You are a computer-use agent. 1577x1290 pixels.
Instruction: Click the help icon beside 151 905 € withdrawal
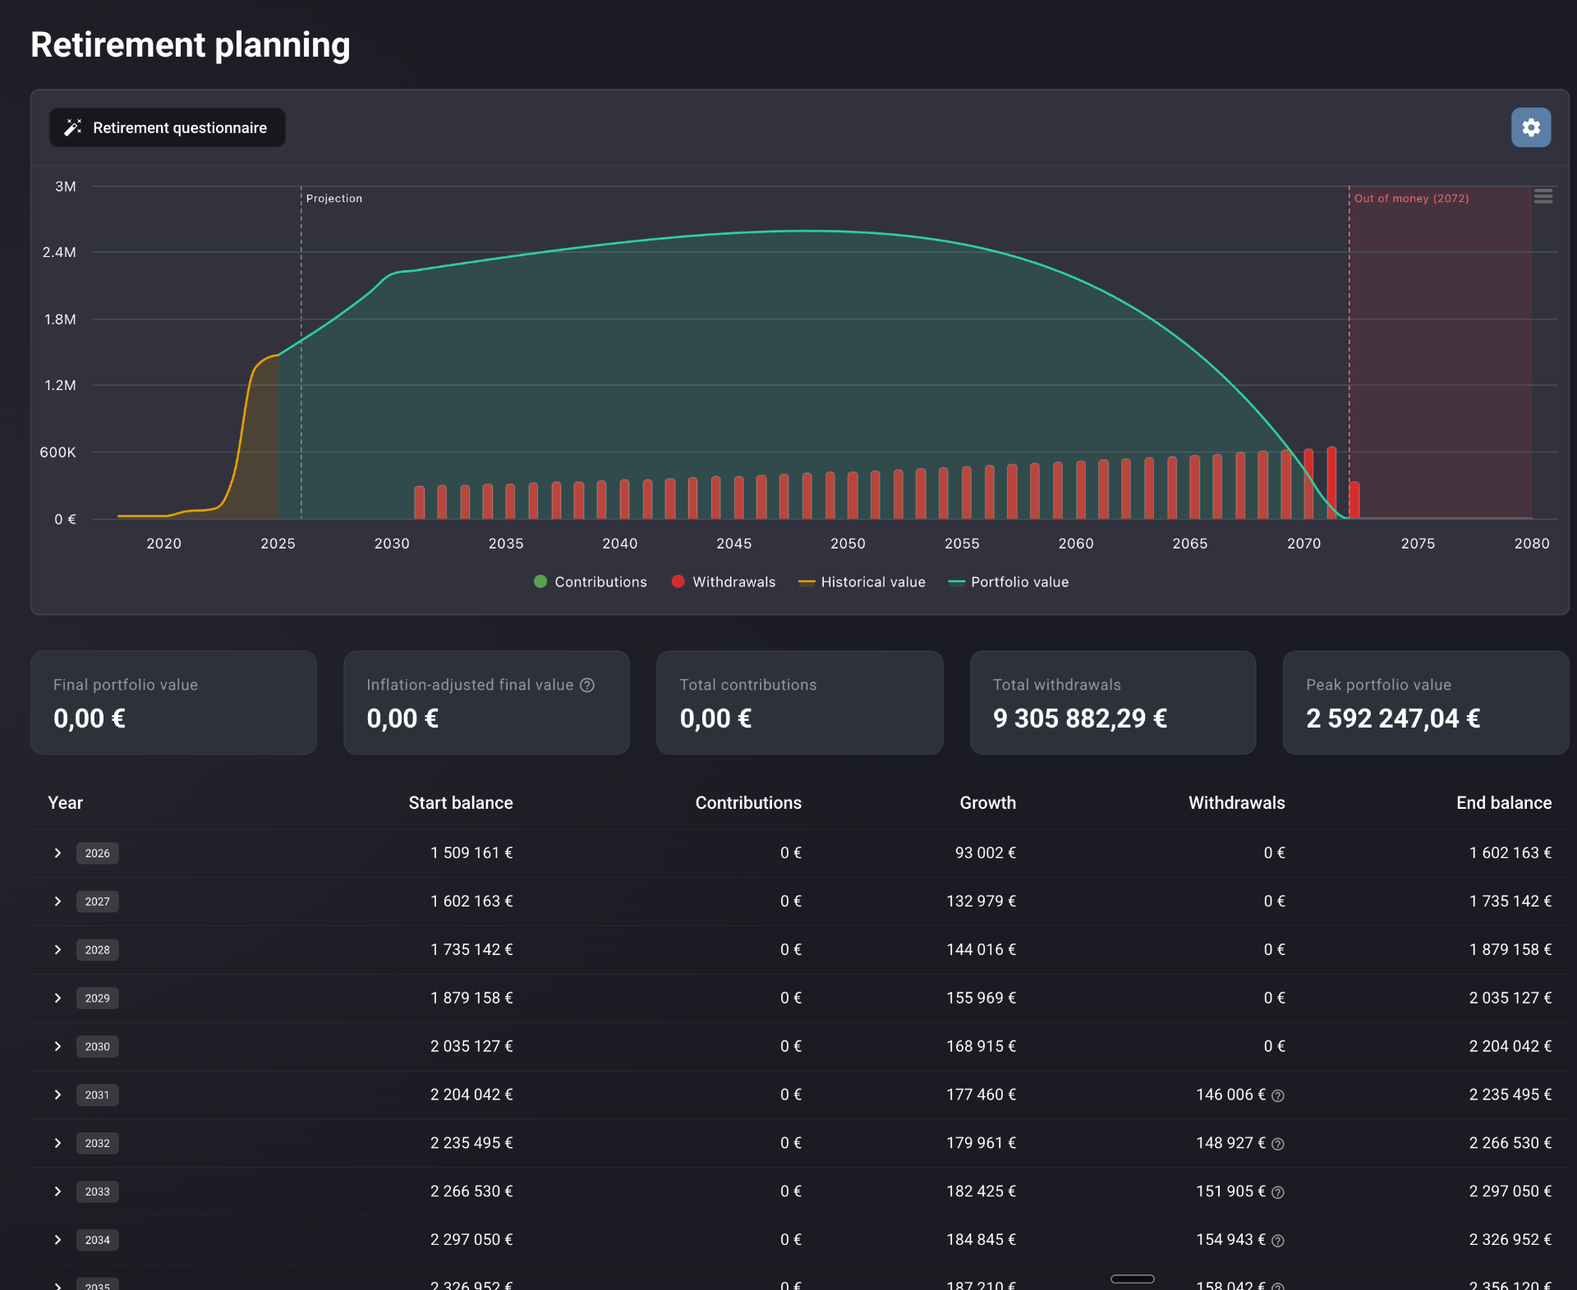[1278, 1192]
